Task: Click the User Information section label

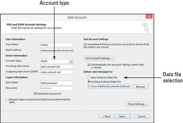Action: (x=15, y=39)
